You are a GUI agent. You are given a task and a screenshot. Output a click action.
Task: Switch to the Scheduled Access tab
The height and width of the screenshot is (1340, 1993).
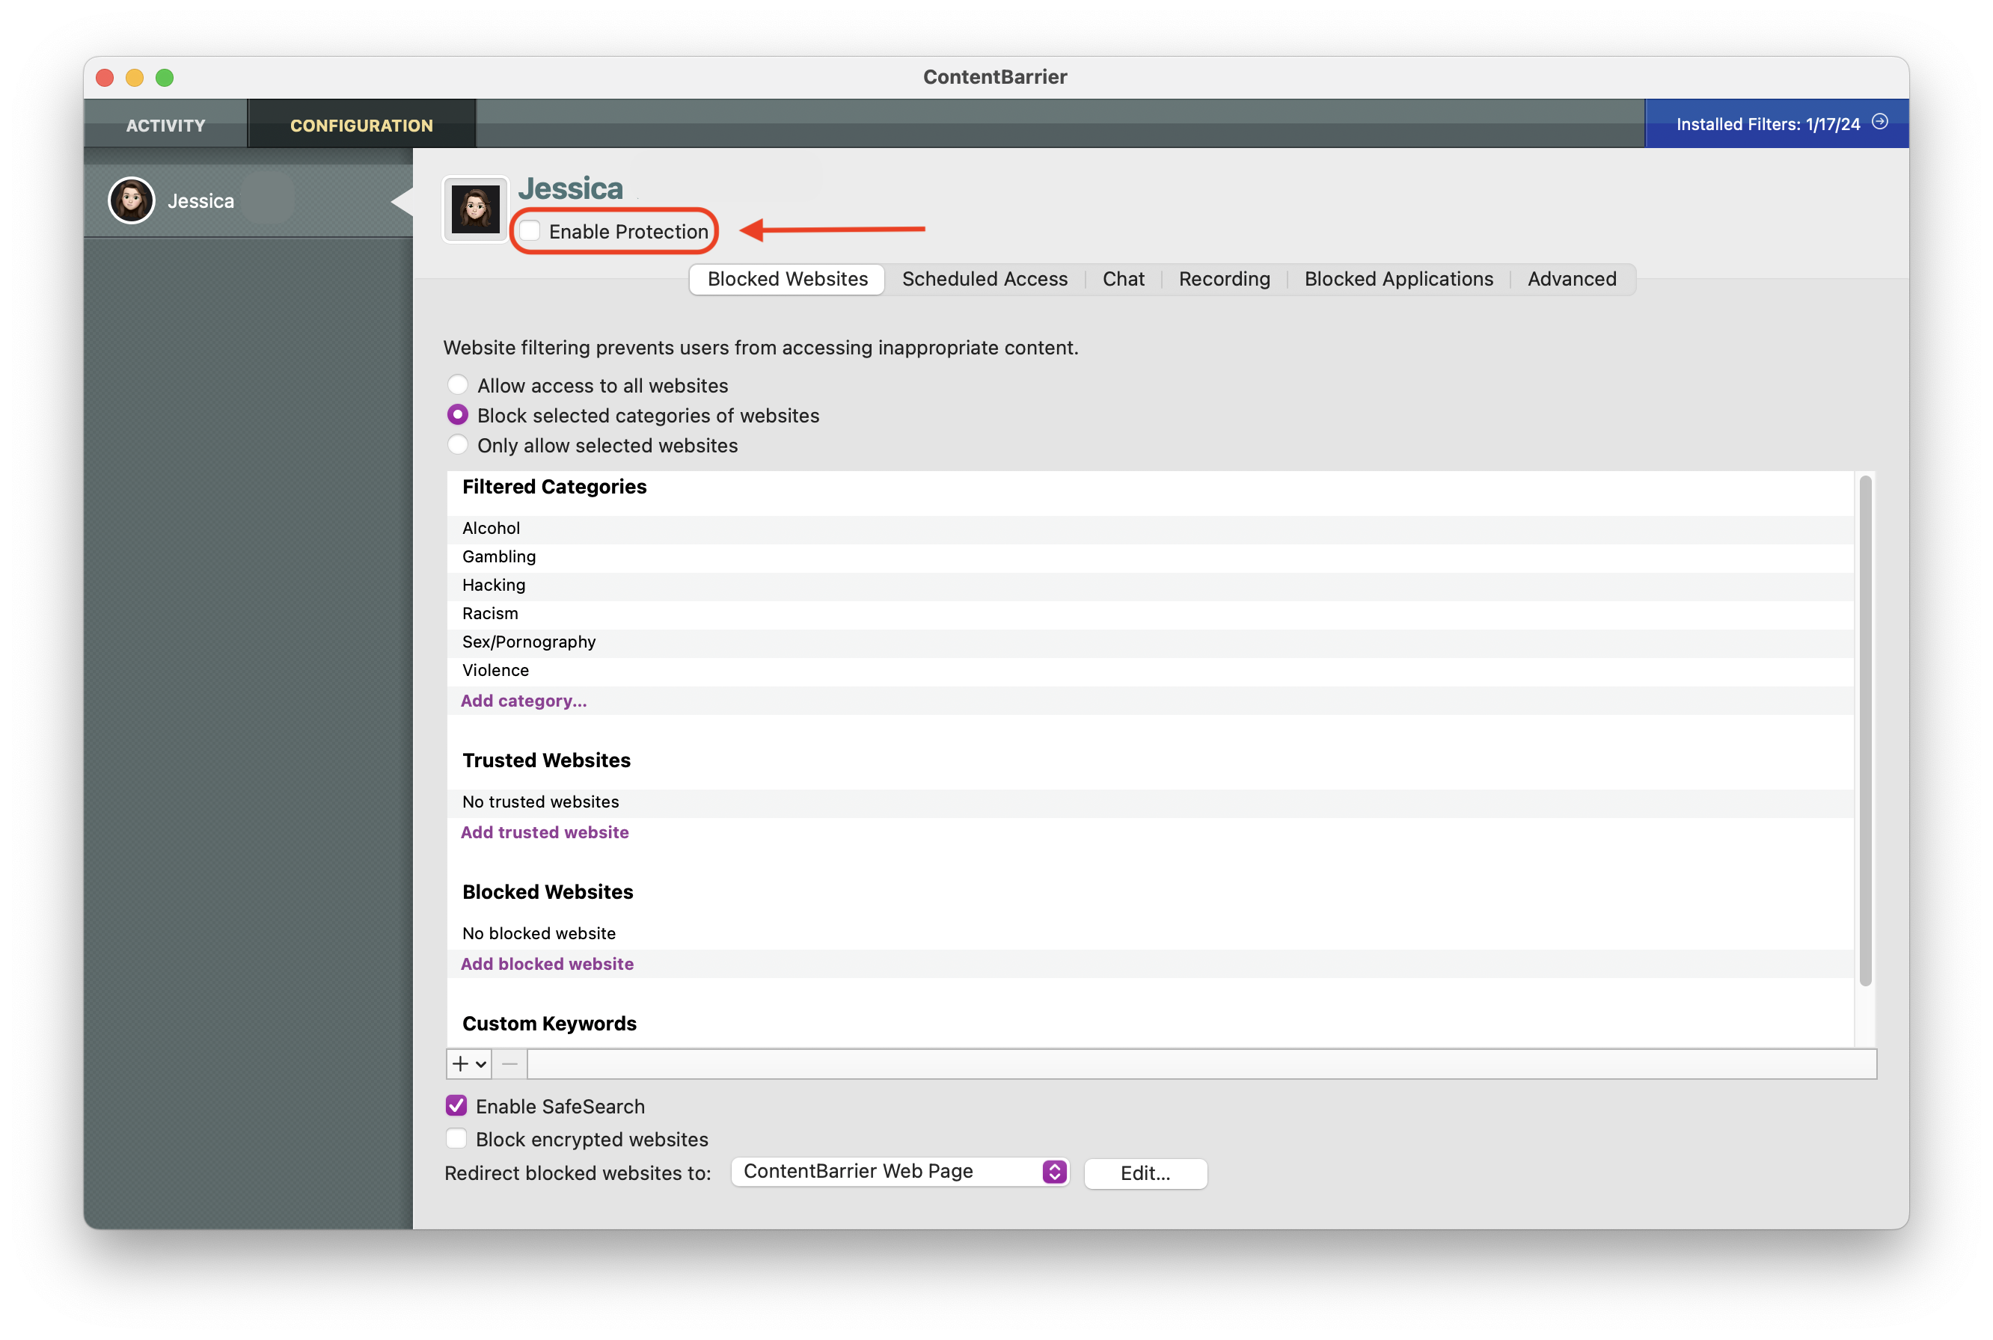985,279
